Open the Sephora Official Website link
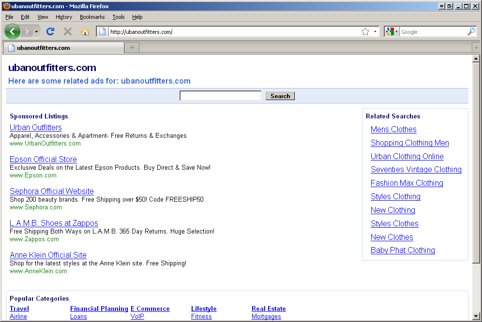This screenshot has height=322, width=482. [x=52, y=191]
